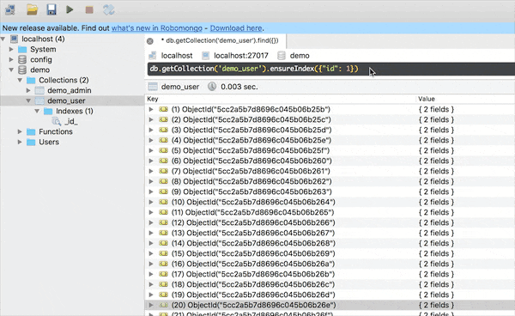Click the demo_user result table icon

click(x=153, y=87)
